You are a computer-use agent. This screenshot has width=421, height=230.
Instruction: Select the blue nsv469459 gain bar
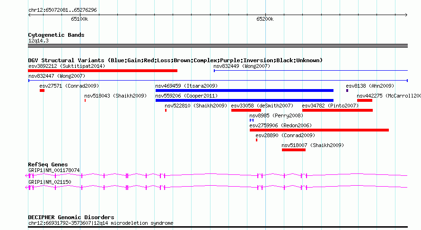pos(245,90)
